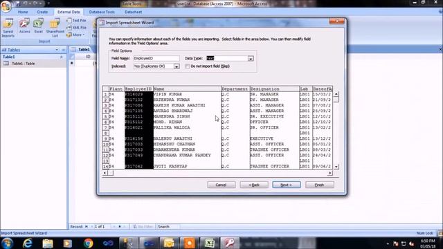
Task: Collapse the Table1 group in navigation pane
Action: pos(62,57)
